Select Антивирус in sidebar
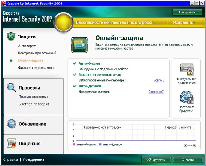Image resolution: width=206 pixels, height=166 pixels. (x=27, y=46)
